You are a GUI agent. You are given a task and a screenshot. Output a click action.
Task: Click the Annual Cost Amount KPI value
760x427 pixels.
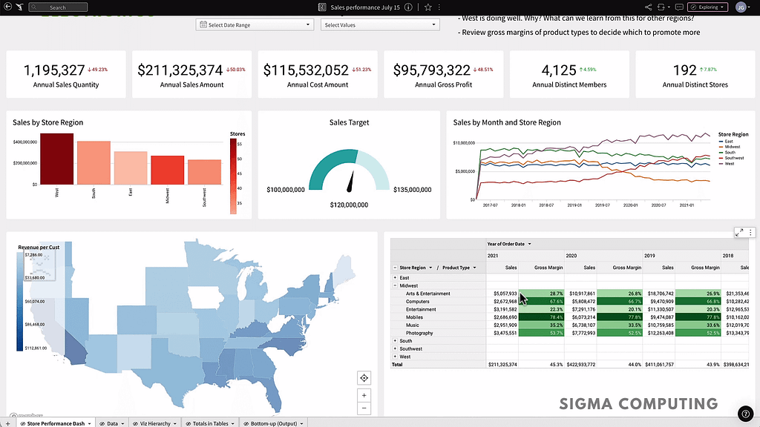click(x=306, y=70)
